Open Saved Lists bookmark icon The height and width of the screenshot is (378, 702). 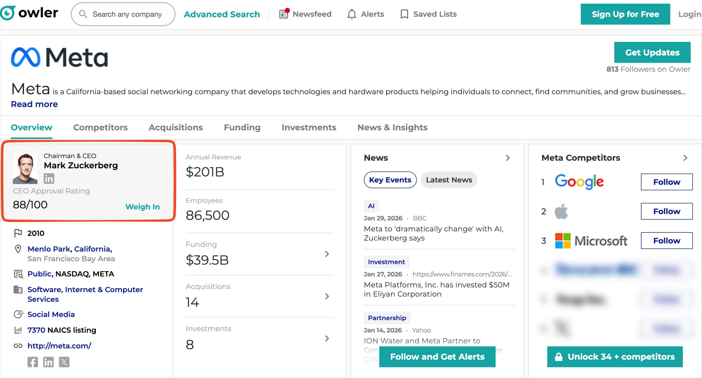[x=404, y=14]
